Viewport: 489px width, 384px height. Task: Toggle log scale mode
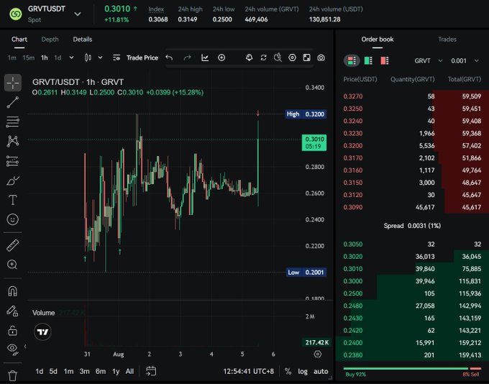[x=303, y=371]
